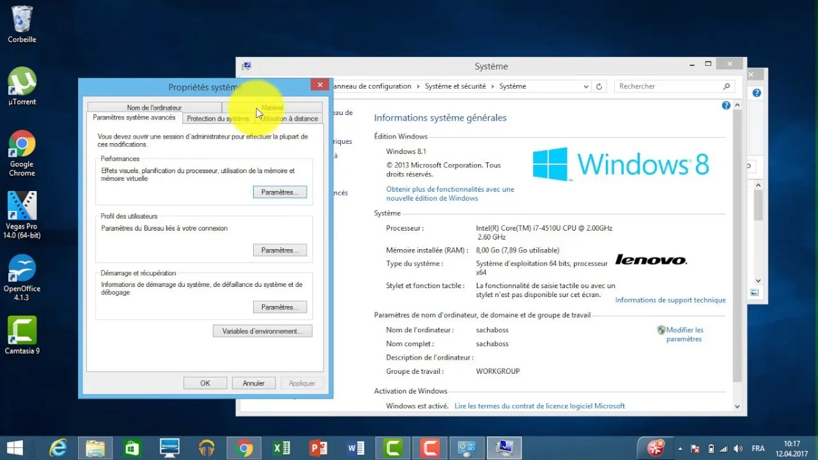Image resolution: width=818 pixels, height=460 pixels.
Task: Switch to the Control Panel taskbar item
Action: tap(467, 448)
